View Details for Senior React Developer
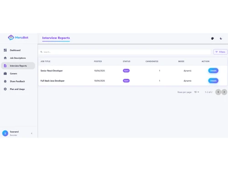Viewport: 228px width, 171px height. 213,71
